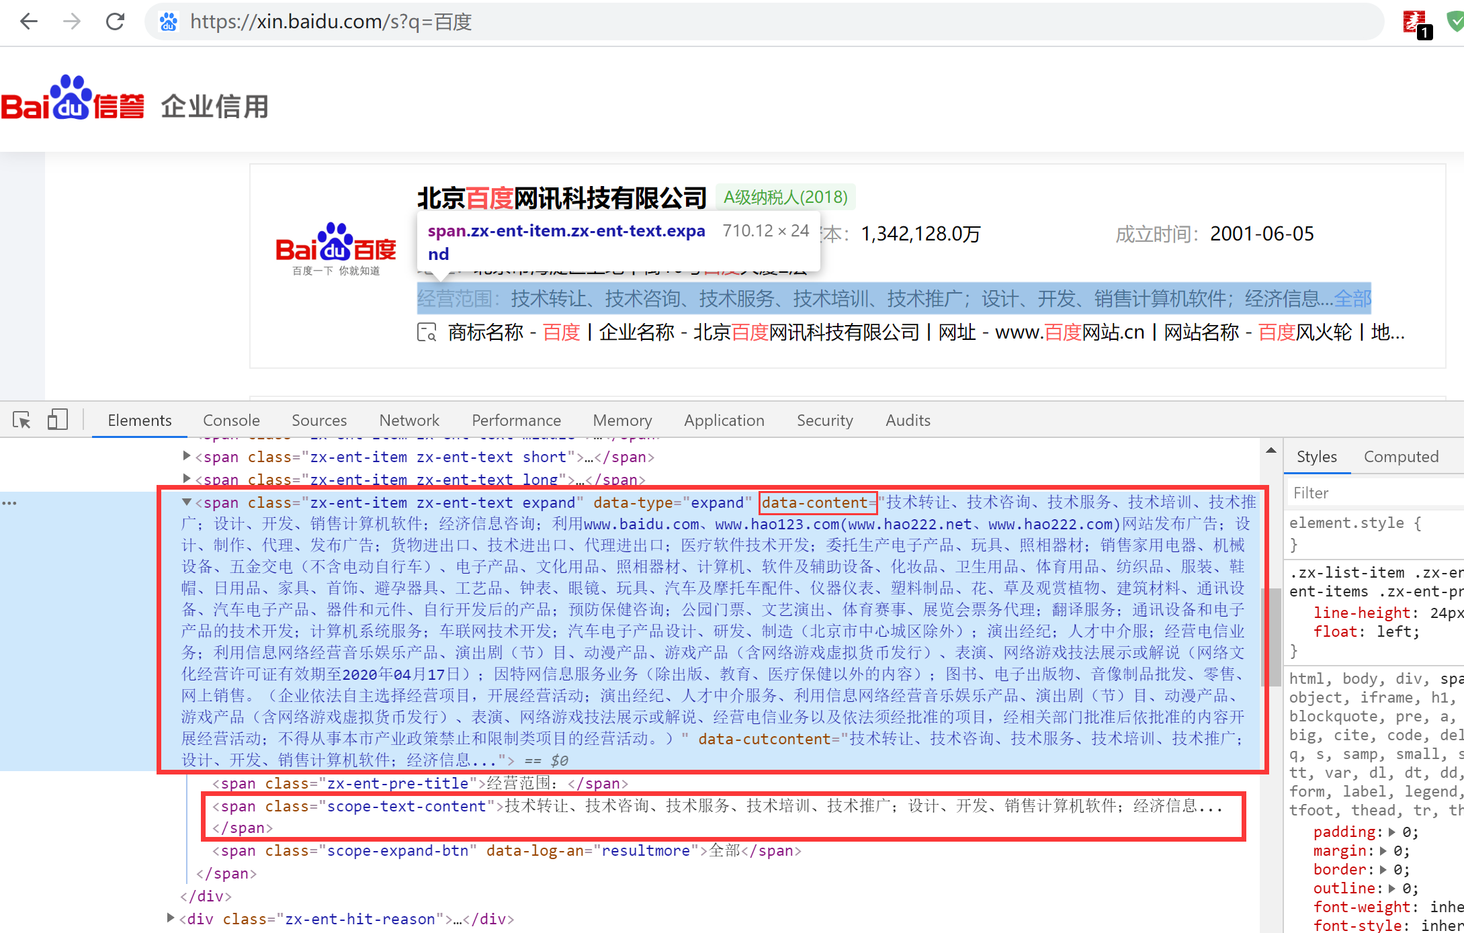The width and height of the screenshot is (1464, 933).
Task: Focus the styles Filter input field
Action: [x=1375, y=493]
